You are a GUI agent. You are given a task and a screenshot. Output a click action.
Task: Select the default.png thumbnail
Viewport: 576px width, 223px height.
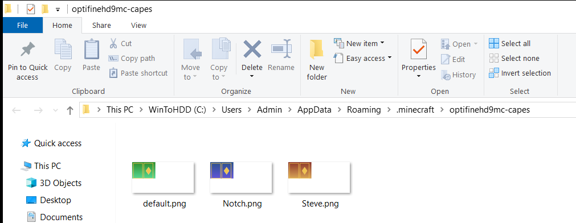click(x=163, y=177)
